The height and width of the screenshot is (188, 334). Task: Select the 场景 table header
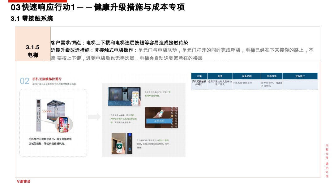point(221,76)
